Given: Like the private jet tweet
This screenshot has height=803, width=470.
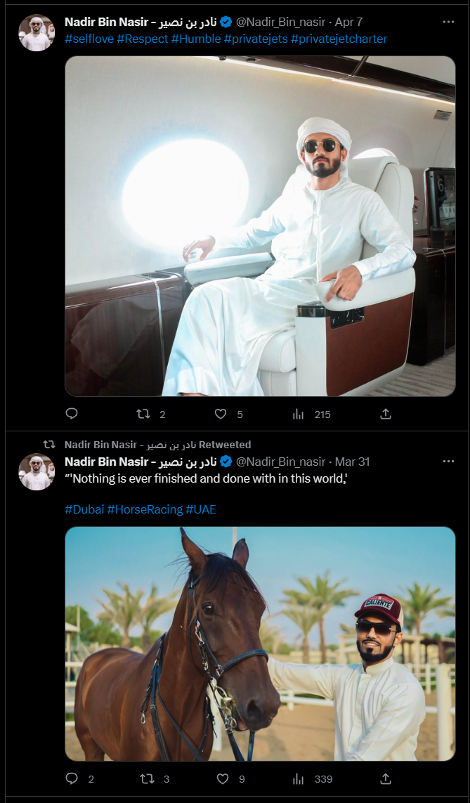Looking at the screenshot, I should (221, 414).
